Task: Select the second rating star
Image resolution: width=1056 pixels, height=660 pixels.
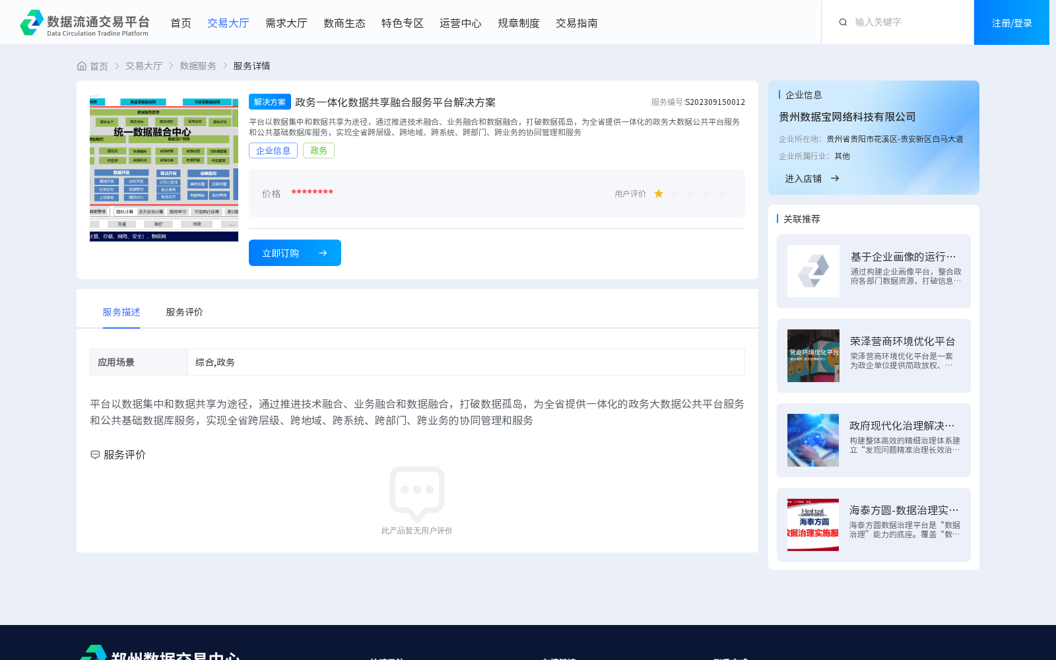Action: (675, 193)
